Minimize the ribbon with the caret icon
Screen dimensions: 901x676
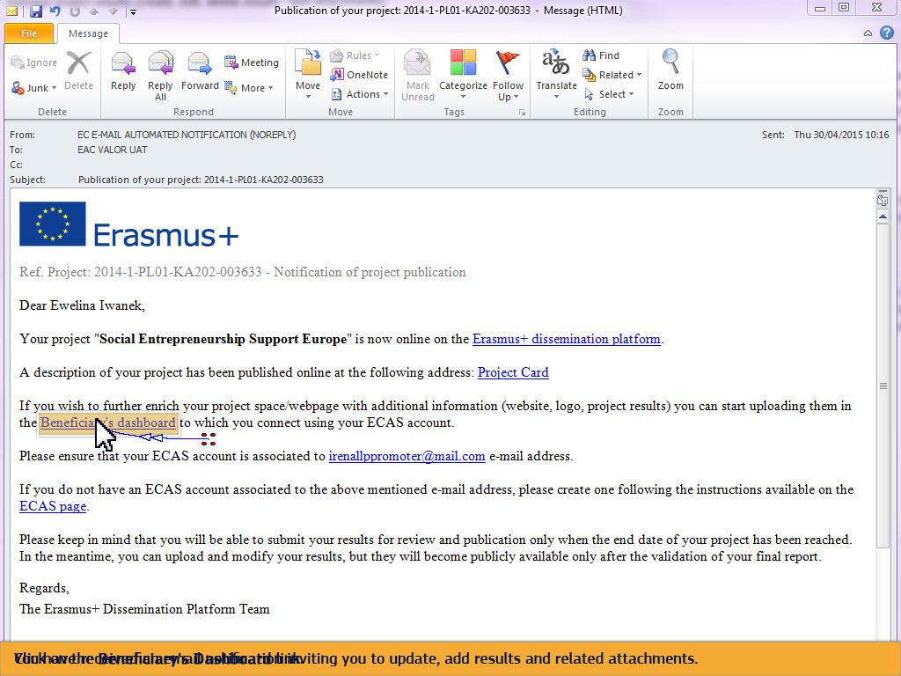point(868,33)
